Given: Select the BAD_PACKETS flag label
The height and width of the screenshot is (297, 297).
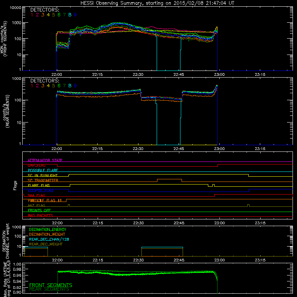Looking at the screenshot, I should pos(40,216).
